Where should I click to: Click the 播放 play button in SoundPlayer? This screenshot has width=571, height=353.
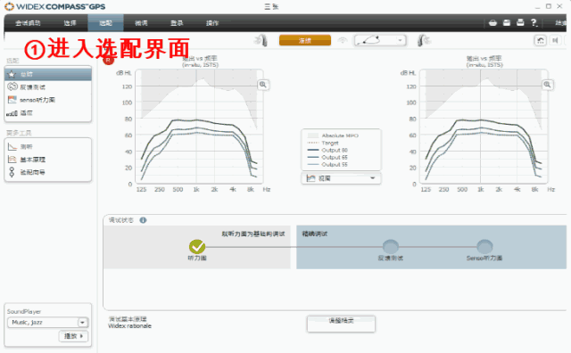pos(73,336)
